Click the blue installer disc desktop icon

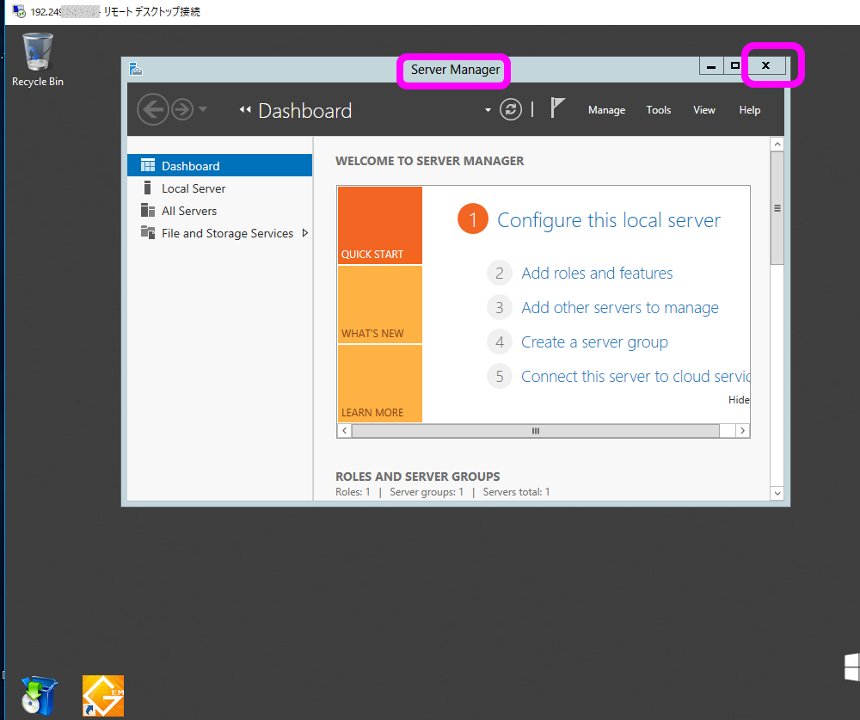click(x=39, y=695)
